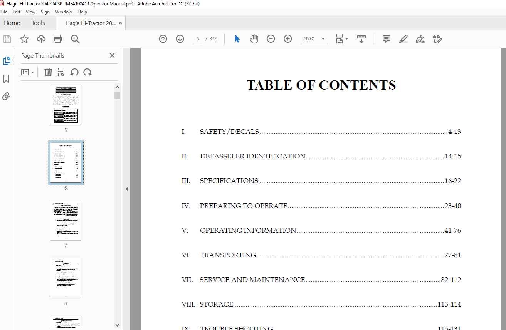This screenshot has height=330, width=506.
Task: Print the document with printer icon
Action: 58,39
